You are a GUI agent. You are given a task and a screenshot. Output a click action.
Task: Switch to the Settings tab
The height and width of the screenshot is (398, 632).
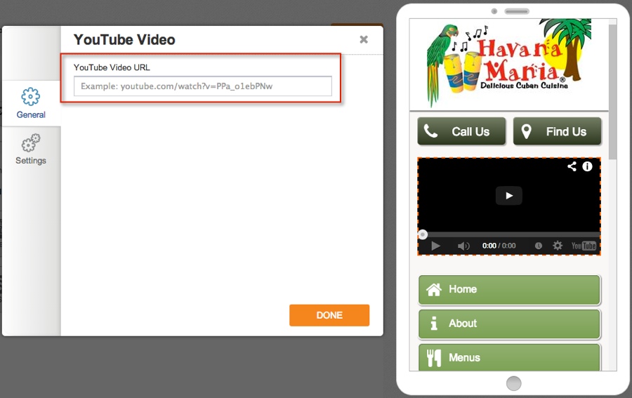click(x=31, y=149)
